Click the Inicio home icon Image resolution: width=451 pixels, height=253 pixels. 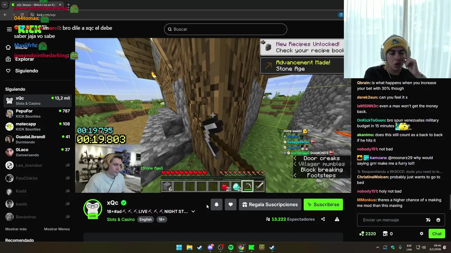point(8,47)
